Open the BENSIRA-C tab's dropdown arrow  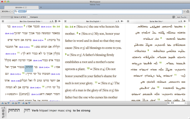[26, 7]
